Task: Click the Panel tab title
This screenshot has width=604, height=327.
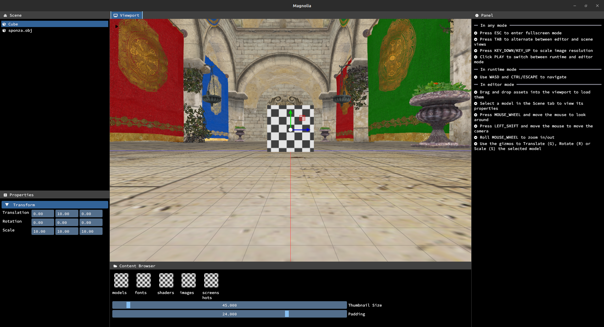Action: tap(487, 15)
